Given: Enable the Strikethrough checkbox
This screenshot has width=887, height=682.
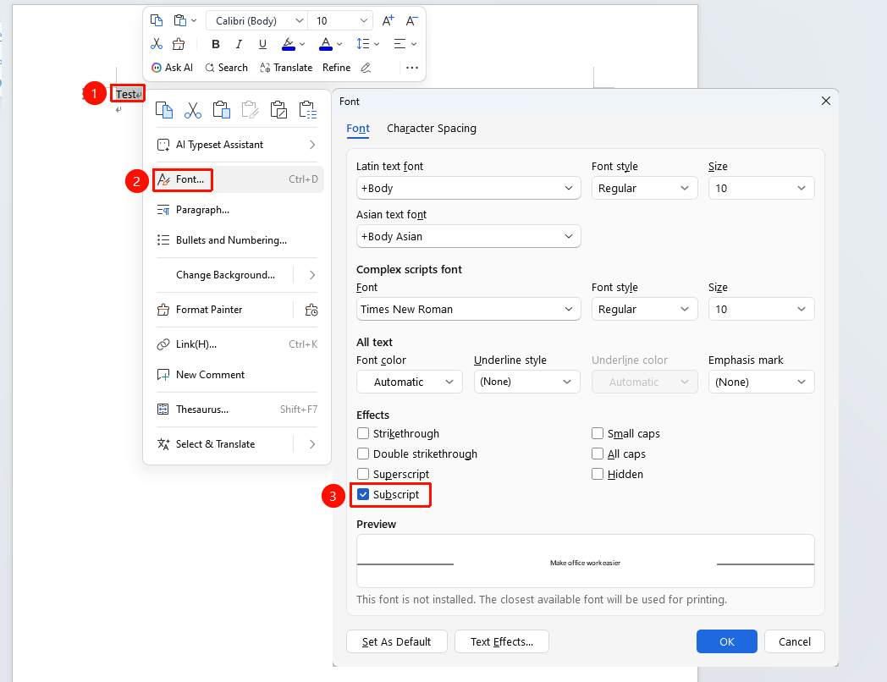Looking at the screenshot, I should 363,434.
